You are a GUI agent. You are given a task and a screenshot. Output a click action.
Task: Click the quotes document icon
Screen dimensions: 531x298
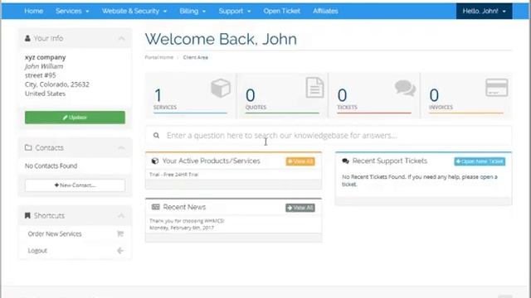[x=314, y=88]
